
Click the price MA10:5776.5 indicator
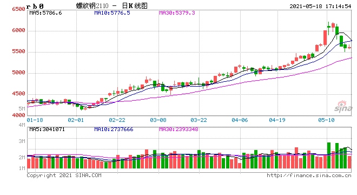tap(113, 13)
